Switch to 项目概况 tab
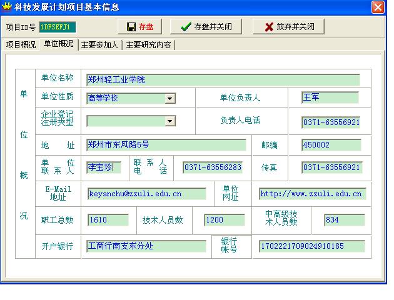 point(21,45)
